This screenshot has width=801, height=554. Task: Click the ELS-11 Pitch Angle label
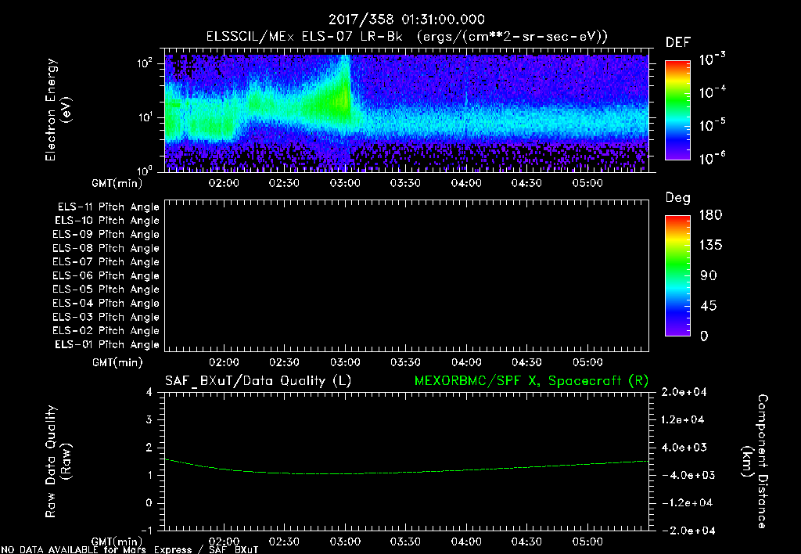[x=108, y=207]
